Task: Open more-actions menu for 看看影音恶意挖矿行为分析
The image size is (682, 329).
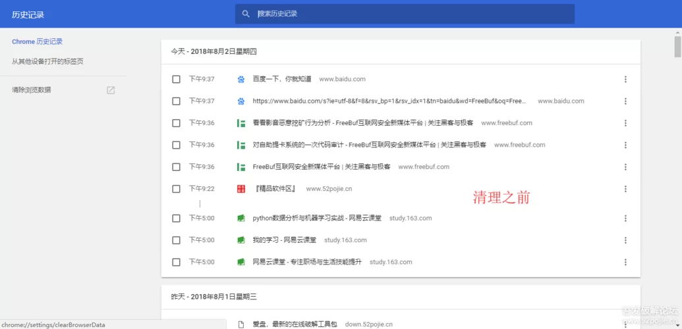Action: coord(625,123)
